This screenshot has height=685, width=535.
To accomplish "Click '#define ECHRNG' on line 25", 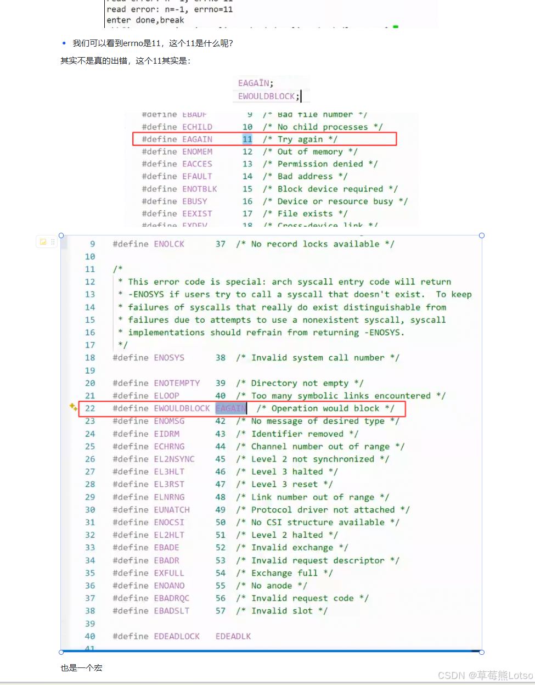I will click(149, 447).
